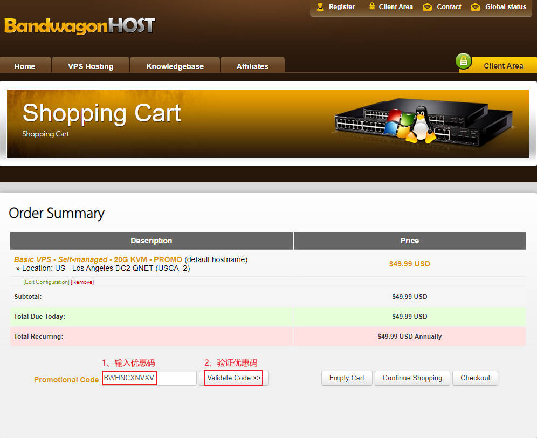Switch to the Knowledgebase tab
Screen dimensions: 537x438
coord(175,66)
